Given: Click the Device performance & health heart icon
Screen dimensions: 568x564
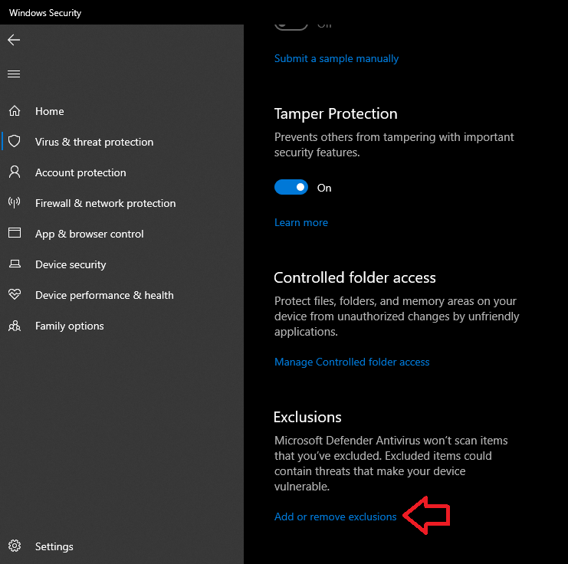Looking at the screenshot, I should coord(14,295).
